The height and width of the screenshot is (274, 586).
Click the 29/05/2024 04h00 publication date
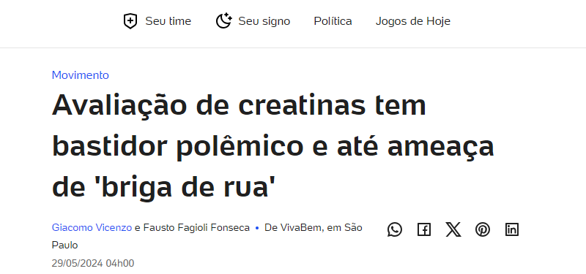[93, 263]
